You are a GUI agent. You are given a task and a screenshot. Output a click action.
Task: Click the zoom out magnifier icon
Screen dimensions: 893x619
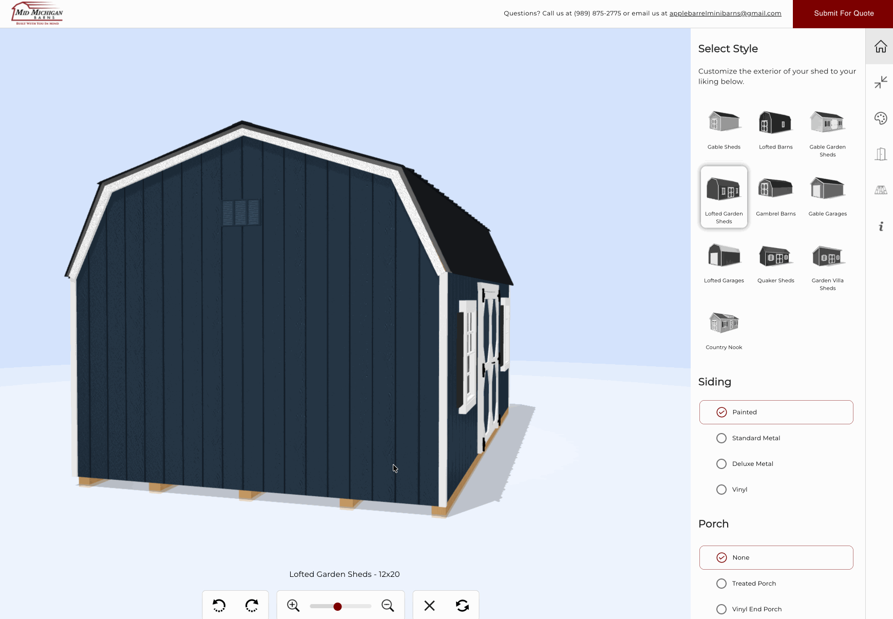(x=388, y=606)
